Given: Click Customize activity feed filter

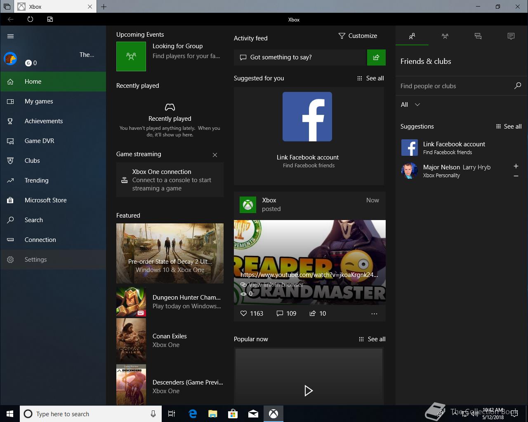Looking at the screenshot, I should (x=358, y=36).
